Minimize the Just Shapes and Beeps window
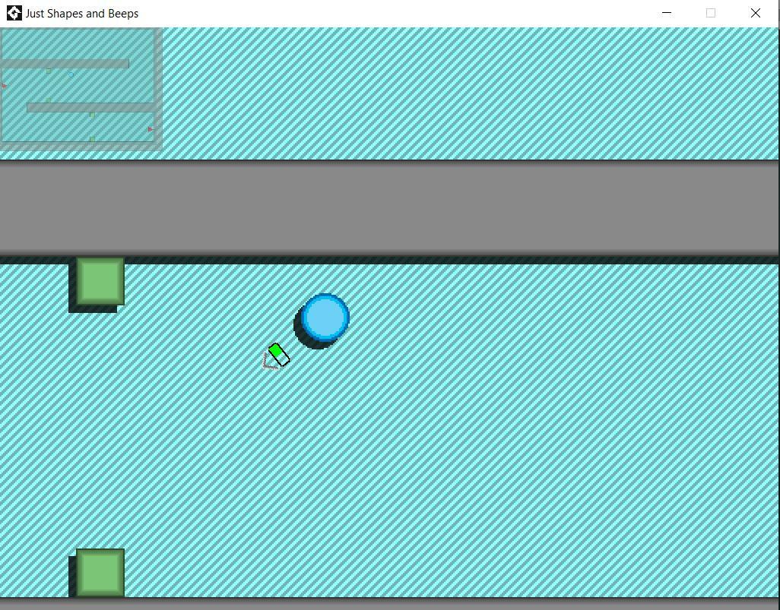Image resolution: width=780 pixels, height=610 pixels. [667, 13]
